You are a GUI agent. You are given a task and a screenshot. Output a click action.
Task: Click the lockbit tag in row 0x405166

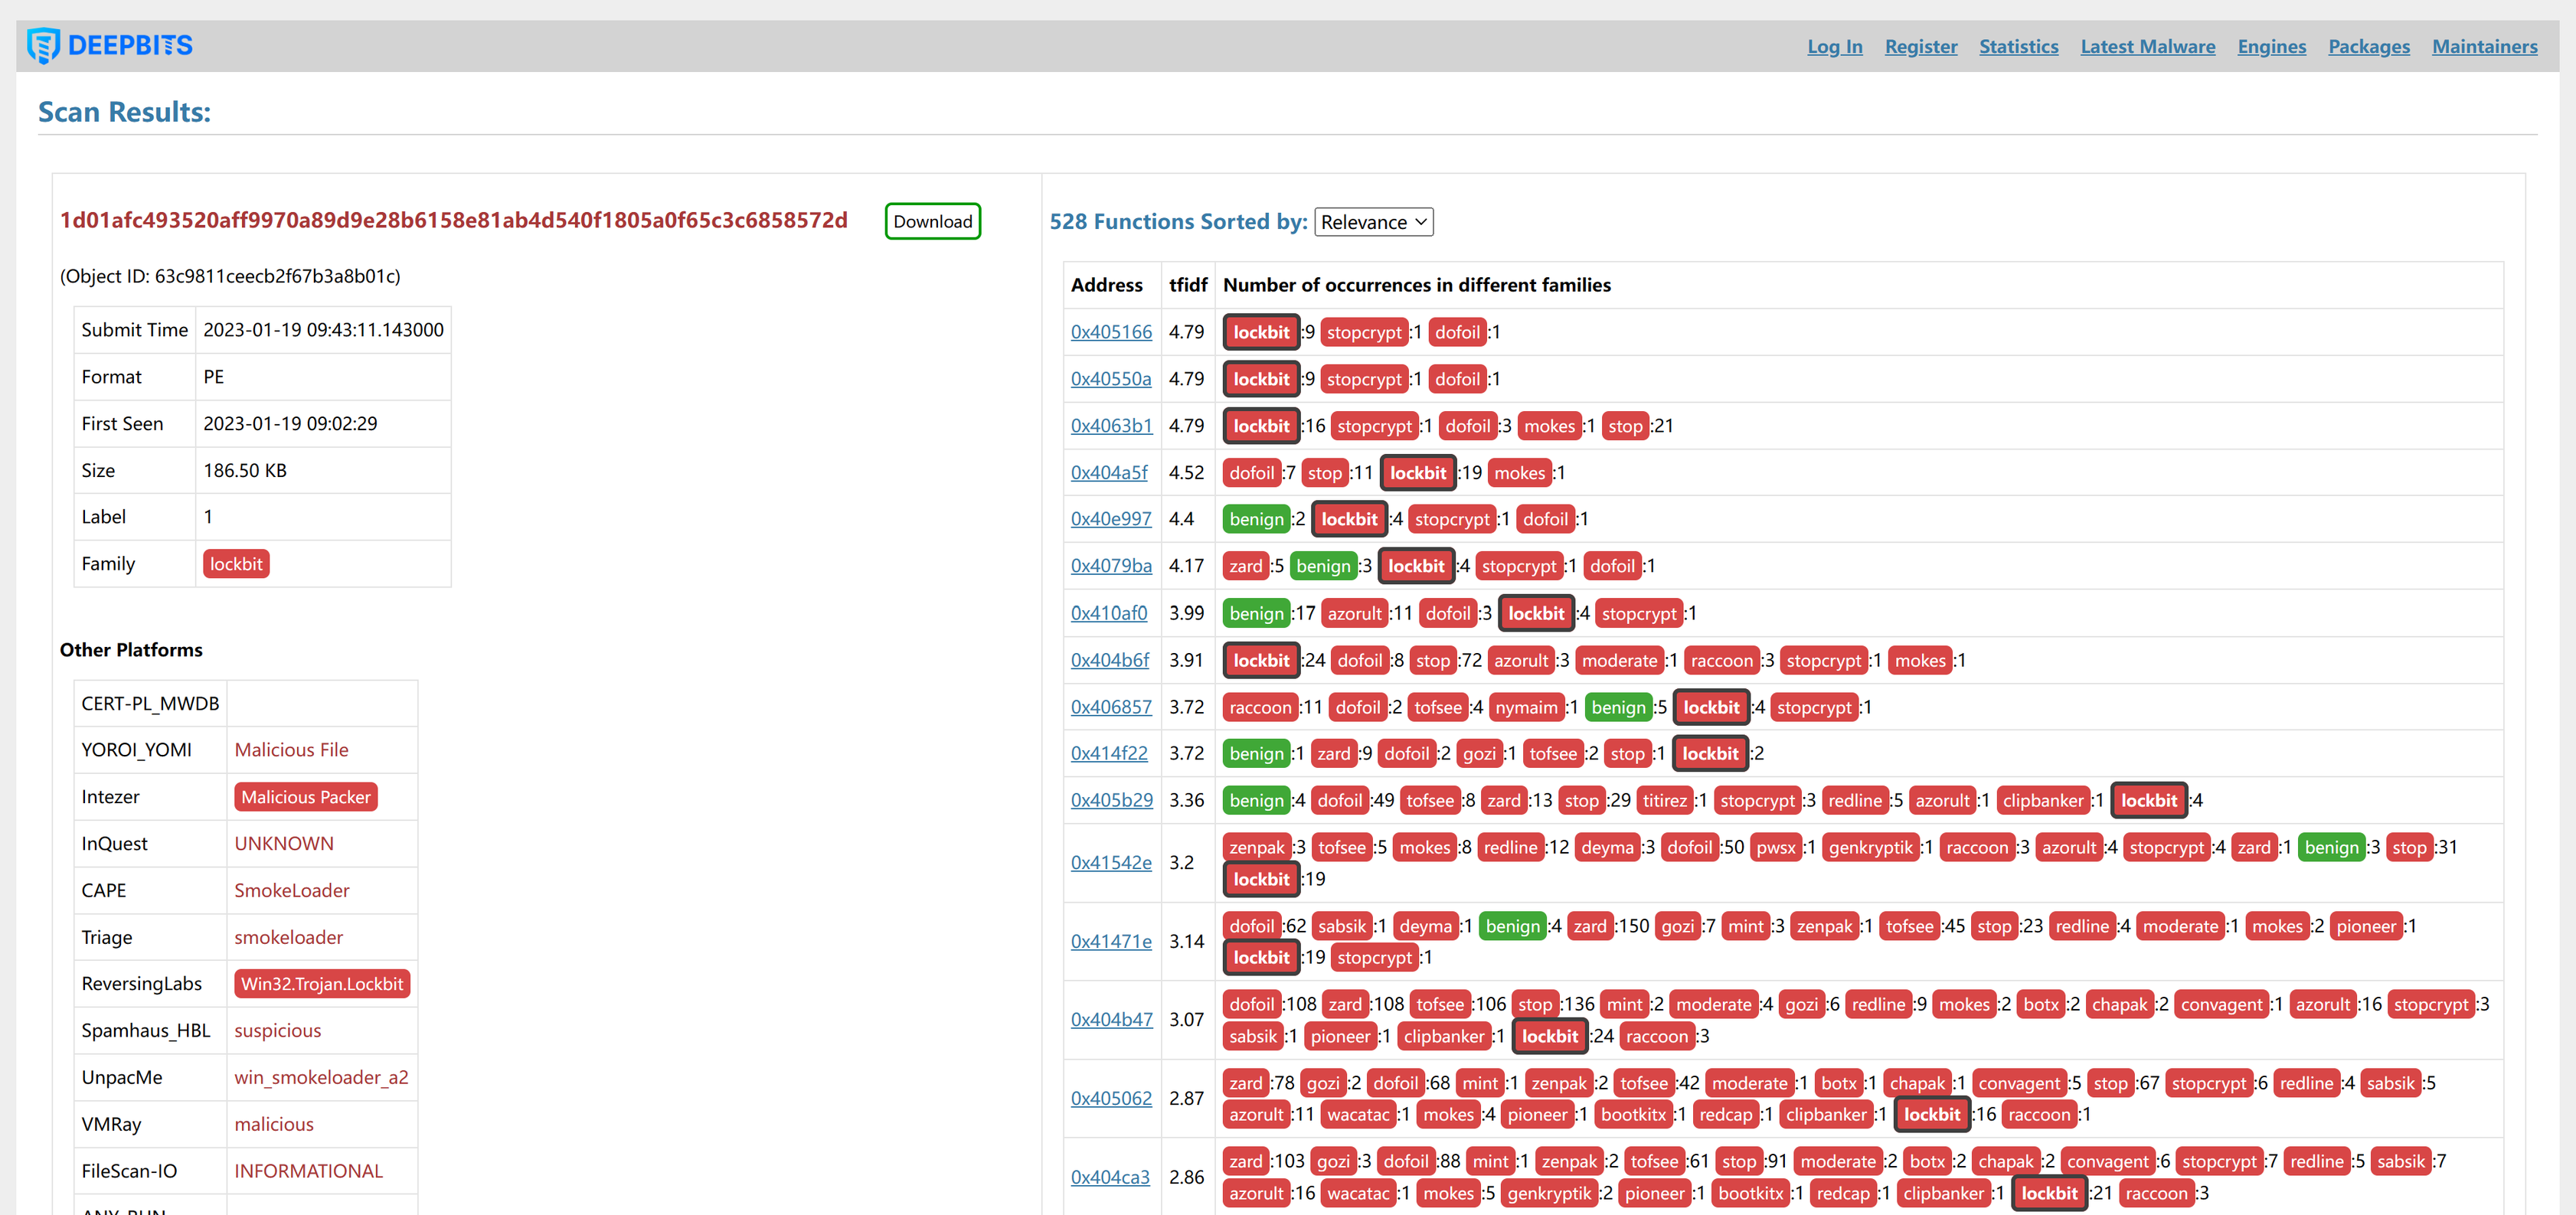pos(1261,332)
